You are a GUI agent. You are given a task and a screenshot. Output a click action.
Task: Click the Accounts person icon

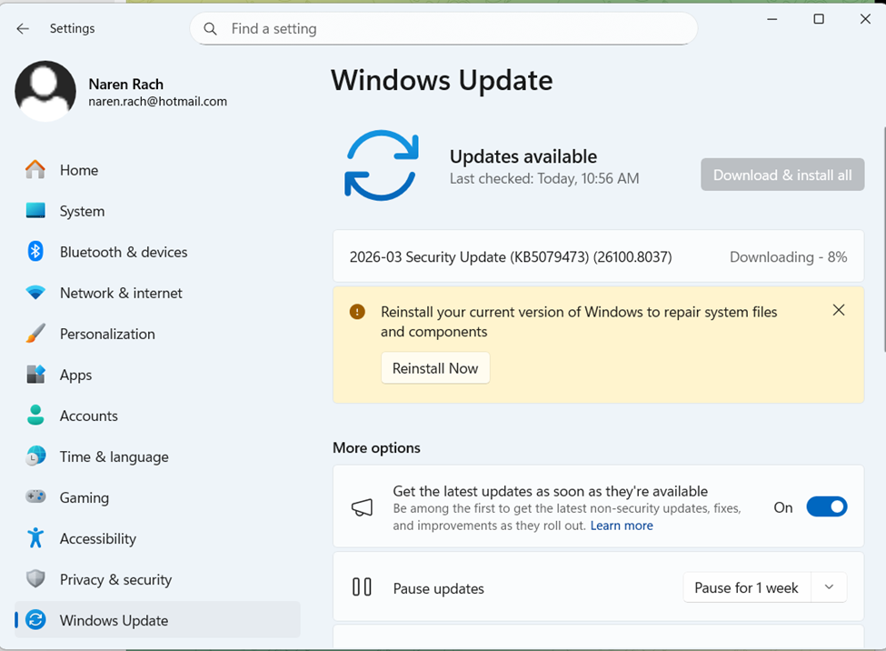pyautogui.click(x=35, y=416)
